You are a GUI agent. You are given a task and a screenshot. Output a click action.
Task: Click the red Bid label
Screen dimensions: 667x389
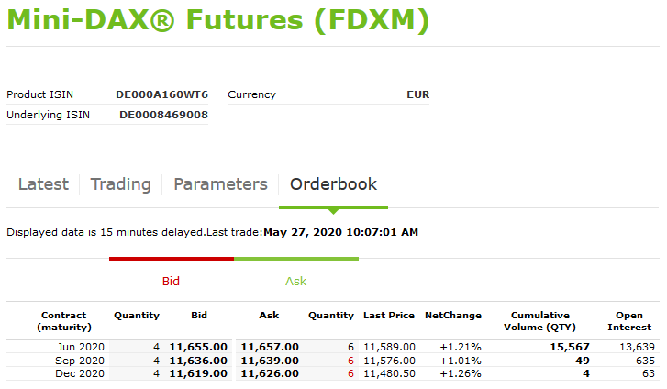tap(171, 282)
